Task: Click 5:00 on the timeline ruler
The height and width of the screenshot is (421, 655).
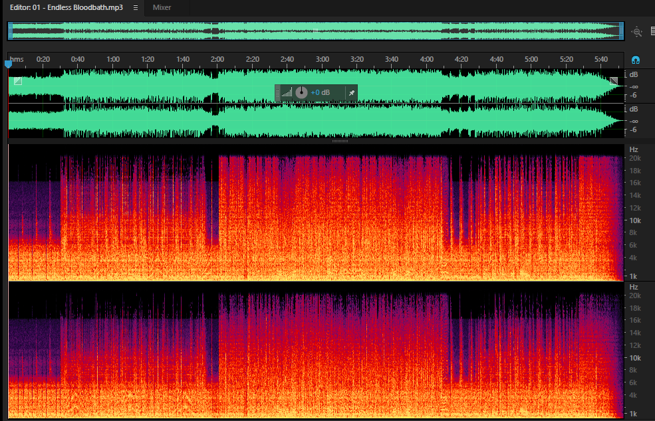Action: (531, 59)
